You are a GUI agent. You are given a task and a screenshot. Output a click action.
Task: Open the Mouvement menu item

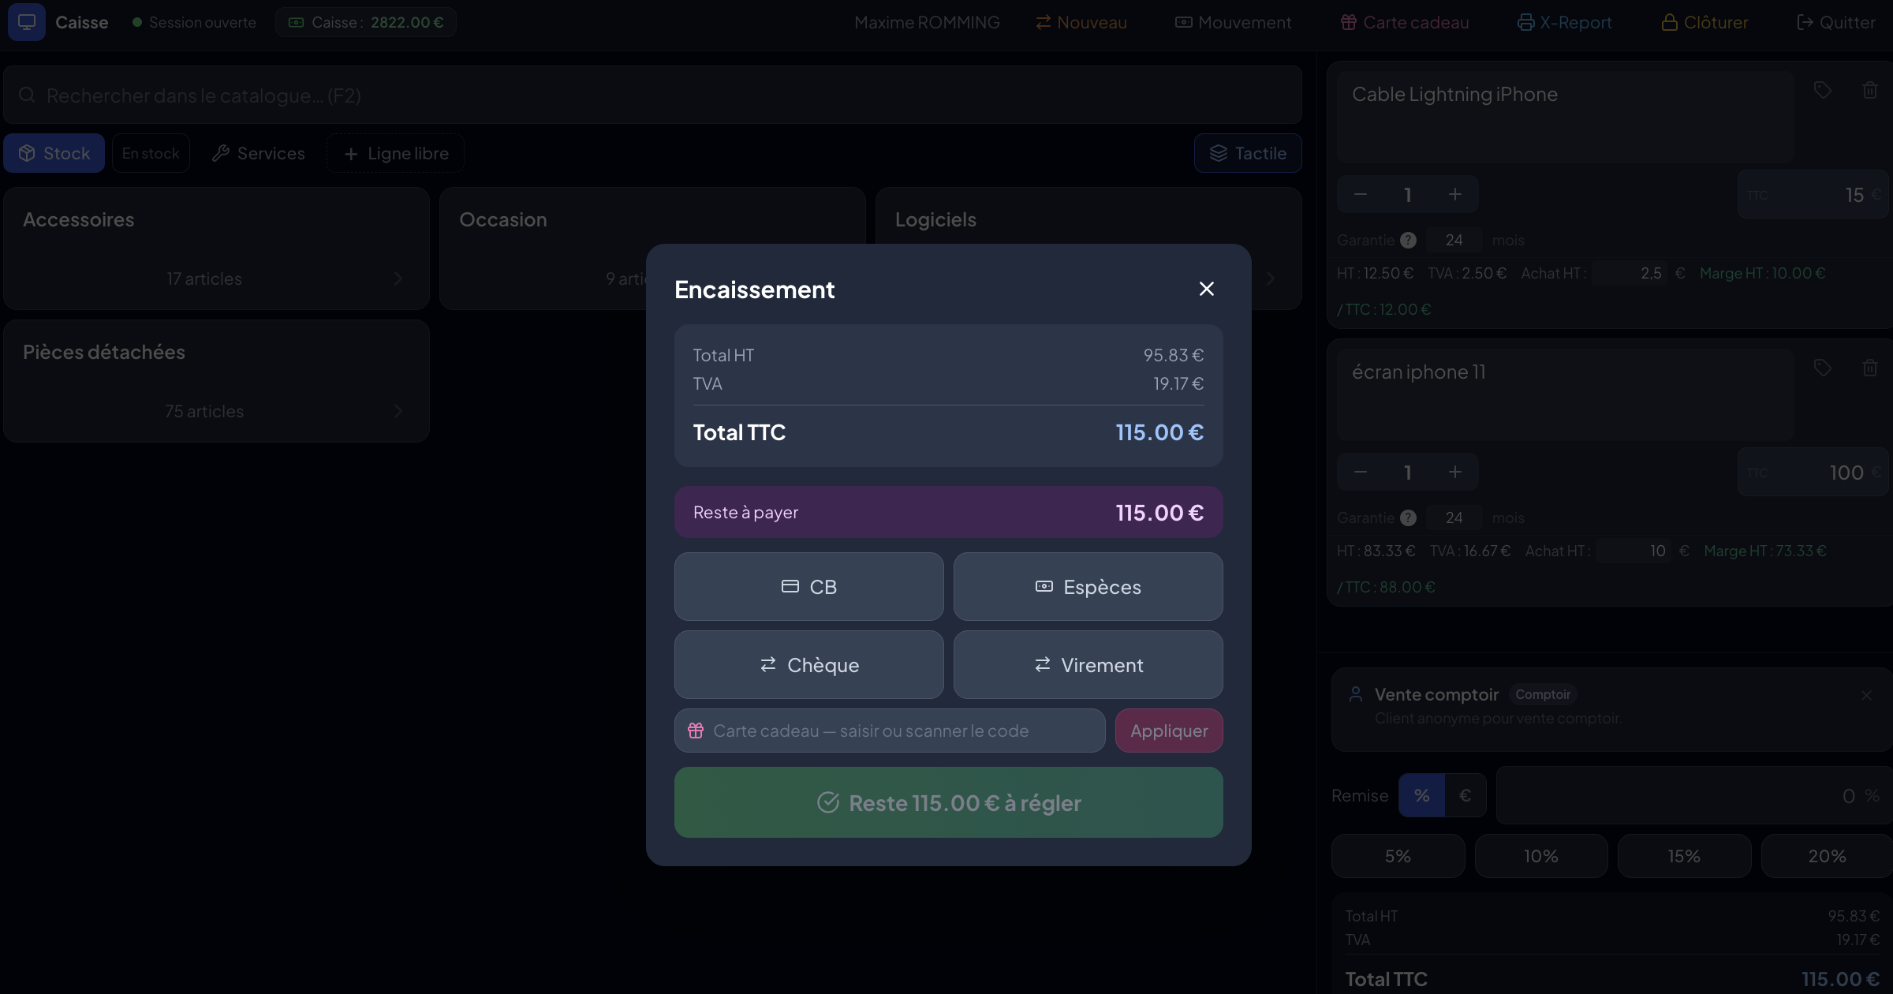coord(1233,22)
